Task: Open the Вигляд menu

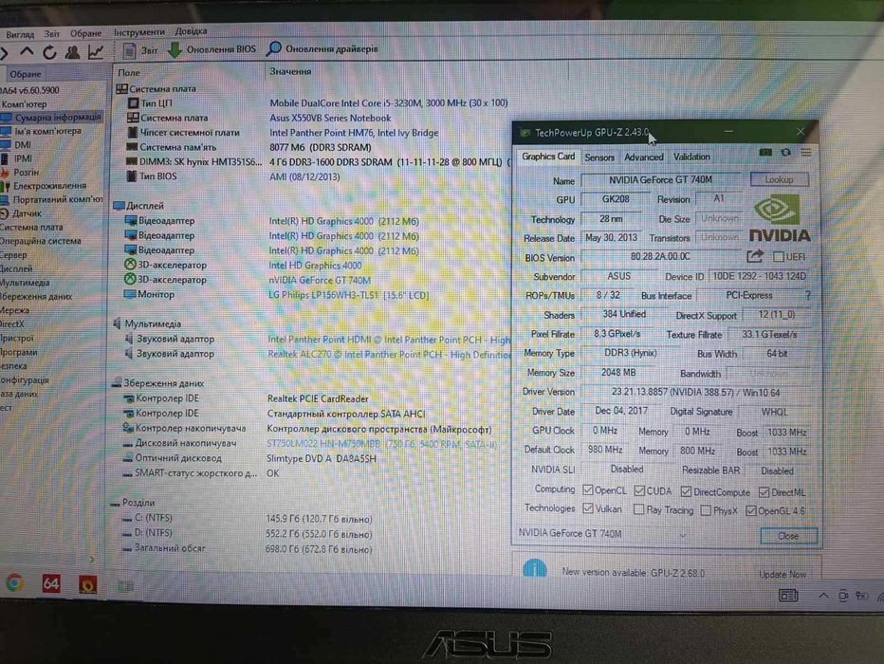Action: pyautogui.click(x=20, y=34)
